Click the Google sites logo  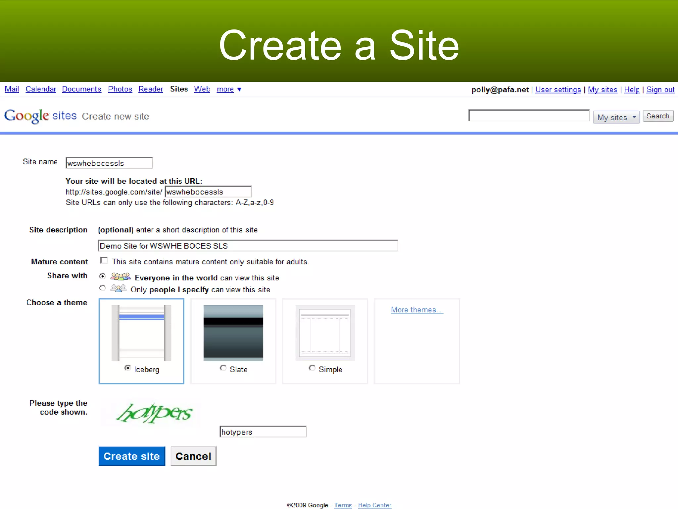(40, 116)
